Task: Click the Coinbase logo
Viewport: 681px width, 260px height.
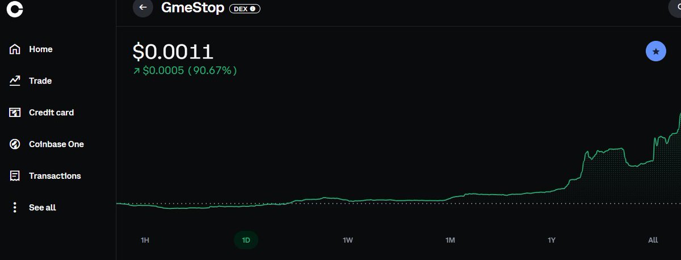Action: pyautogui.click(x=15, y=9)
